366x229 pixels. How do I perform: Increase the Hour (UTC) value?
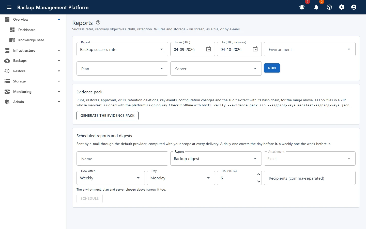[x=259, y=174]
